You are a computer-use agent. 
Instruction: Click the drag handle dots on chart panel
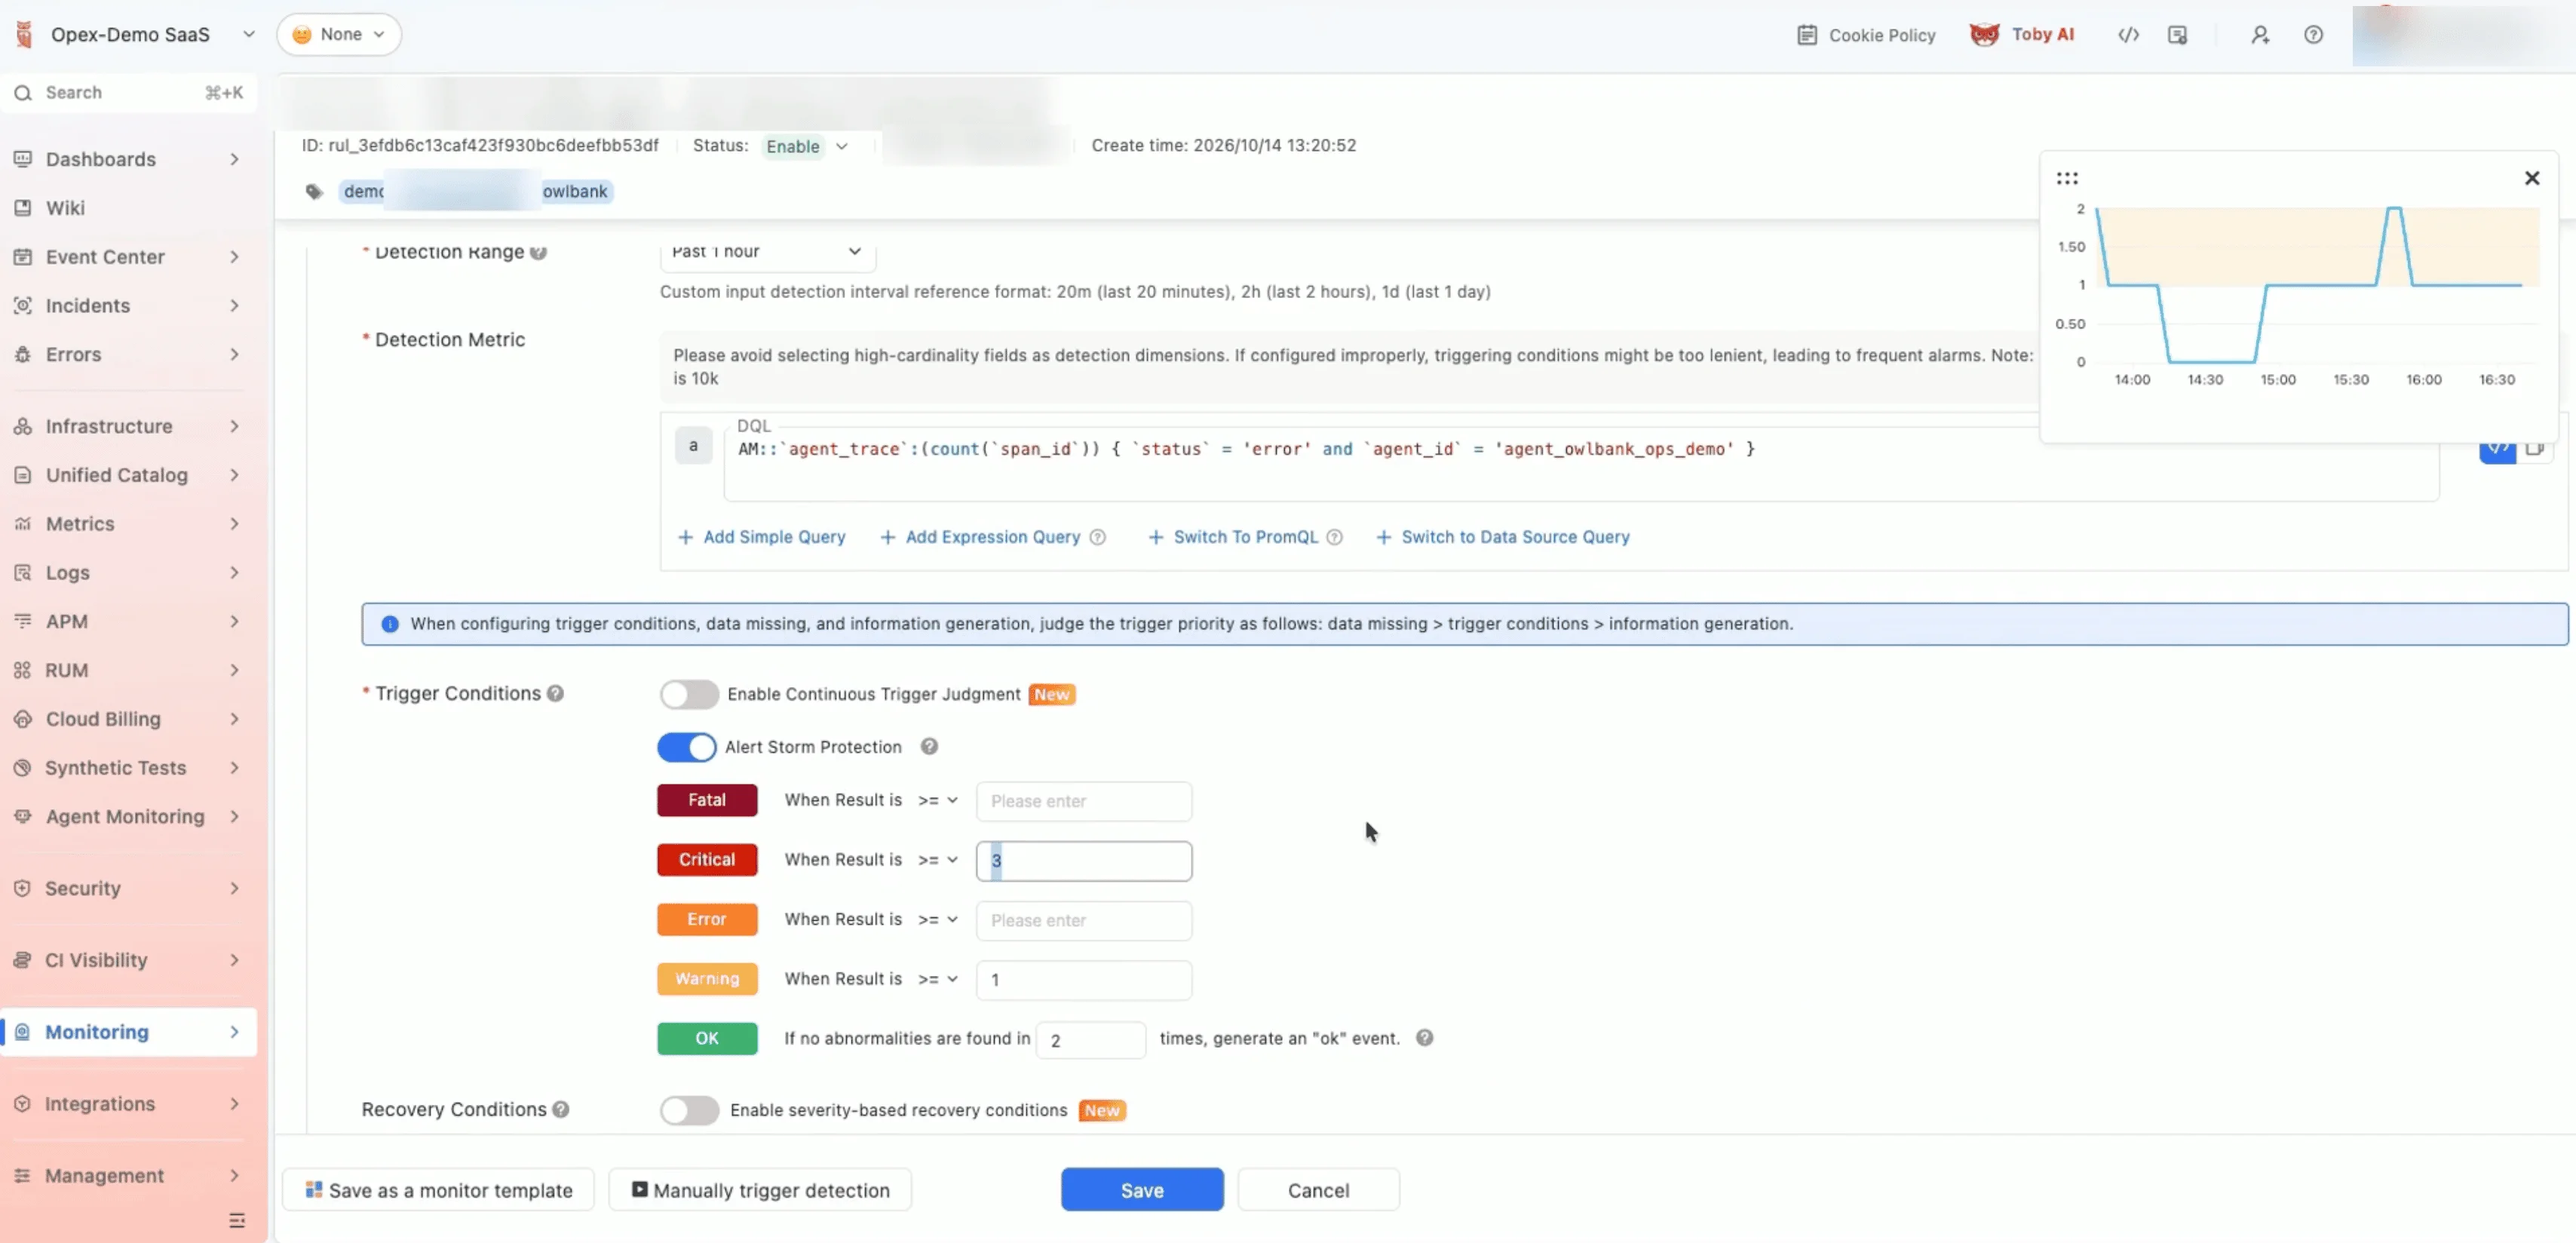pos(2067,178)
